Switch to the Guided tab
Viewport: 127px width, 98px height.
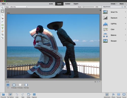coord(68,4)
